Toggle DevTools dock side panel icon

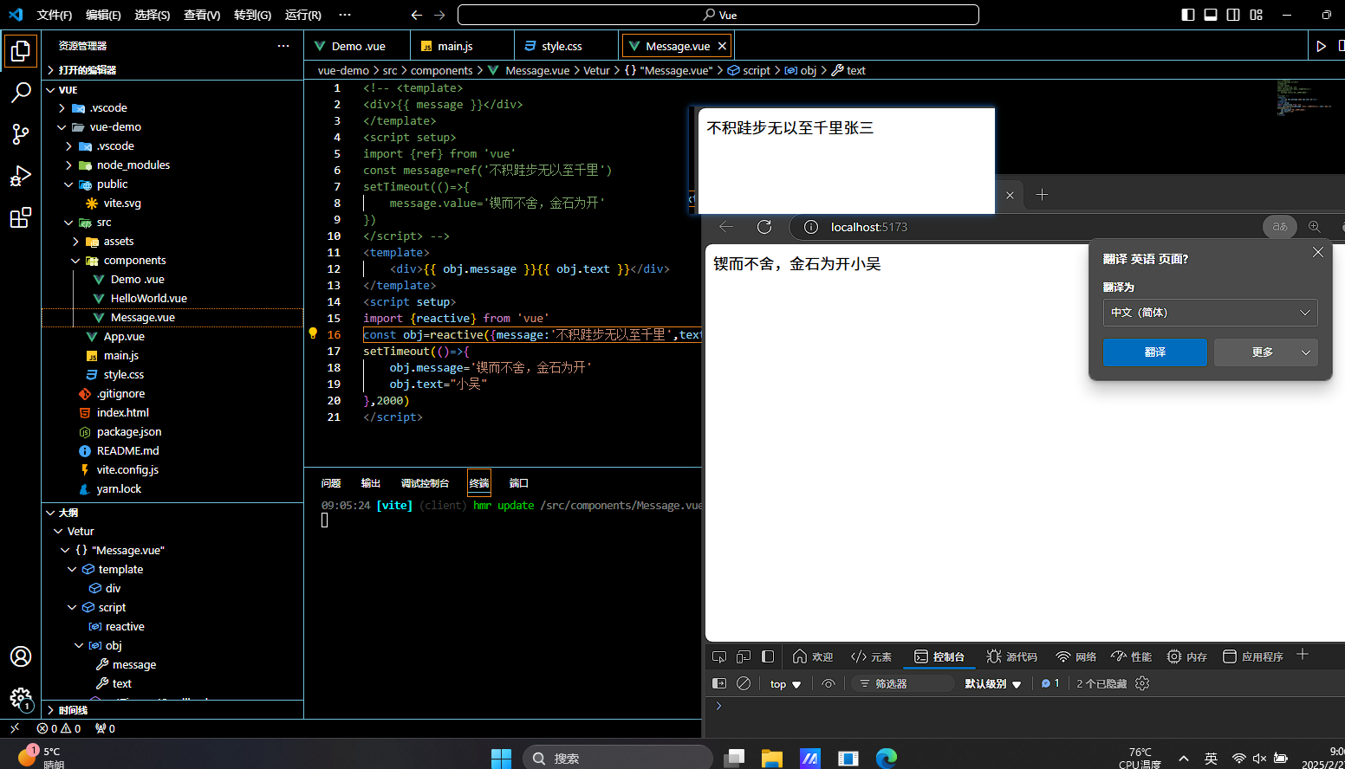pyautogui.click(x=768, y=656)
